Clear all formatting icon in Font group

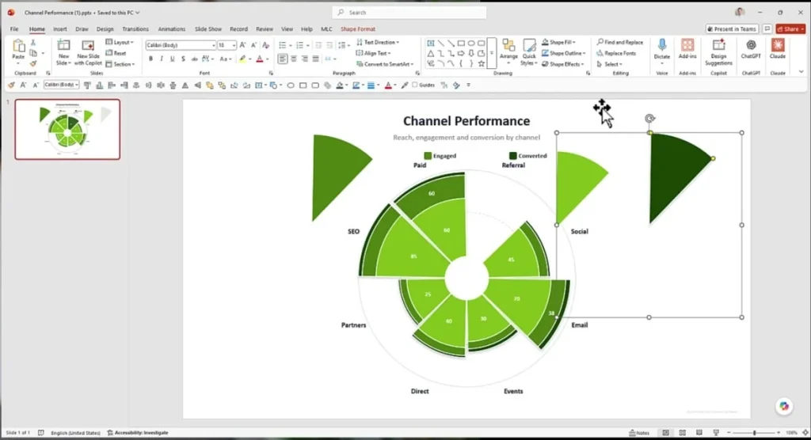(266, 45)
